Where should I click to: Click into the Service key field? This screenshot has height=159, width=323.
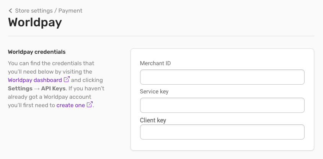tap(222, 105)
